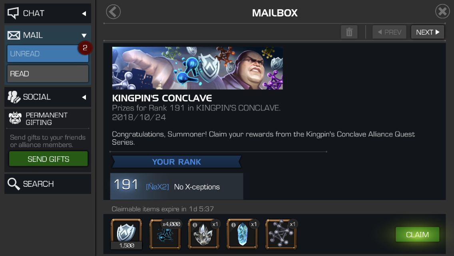Open info on the silver crystal reward
454x256 pixels.
pos(195,225)
